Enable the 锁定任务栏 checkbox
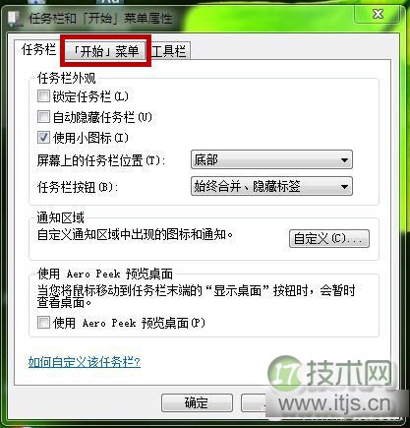The image size is (410, 428). coord(43,96)
